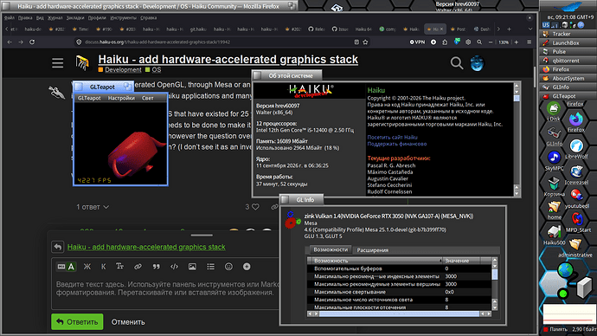This screenshot has width=597, height=336.
Task: Go back in Firefox navigation
Action: click(x=10, y=42)
